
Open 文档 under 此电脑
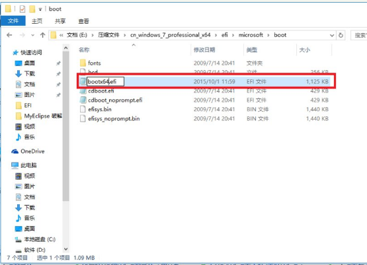pos(30,197)
